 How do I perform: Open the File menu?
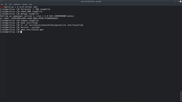point(2,5)
